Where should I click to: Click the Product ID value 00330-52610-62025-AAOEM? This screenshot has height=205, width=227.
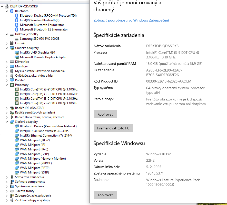pos(169,81)
